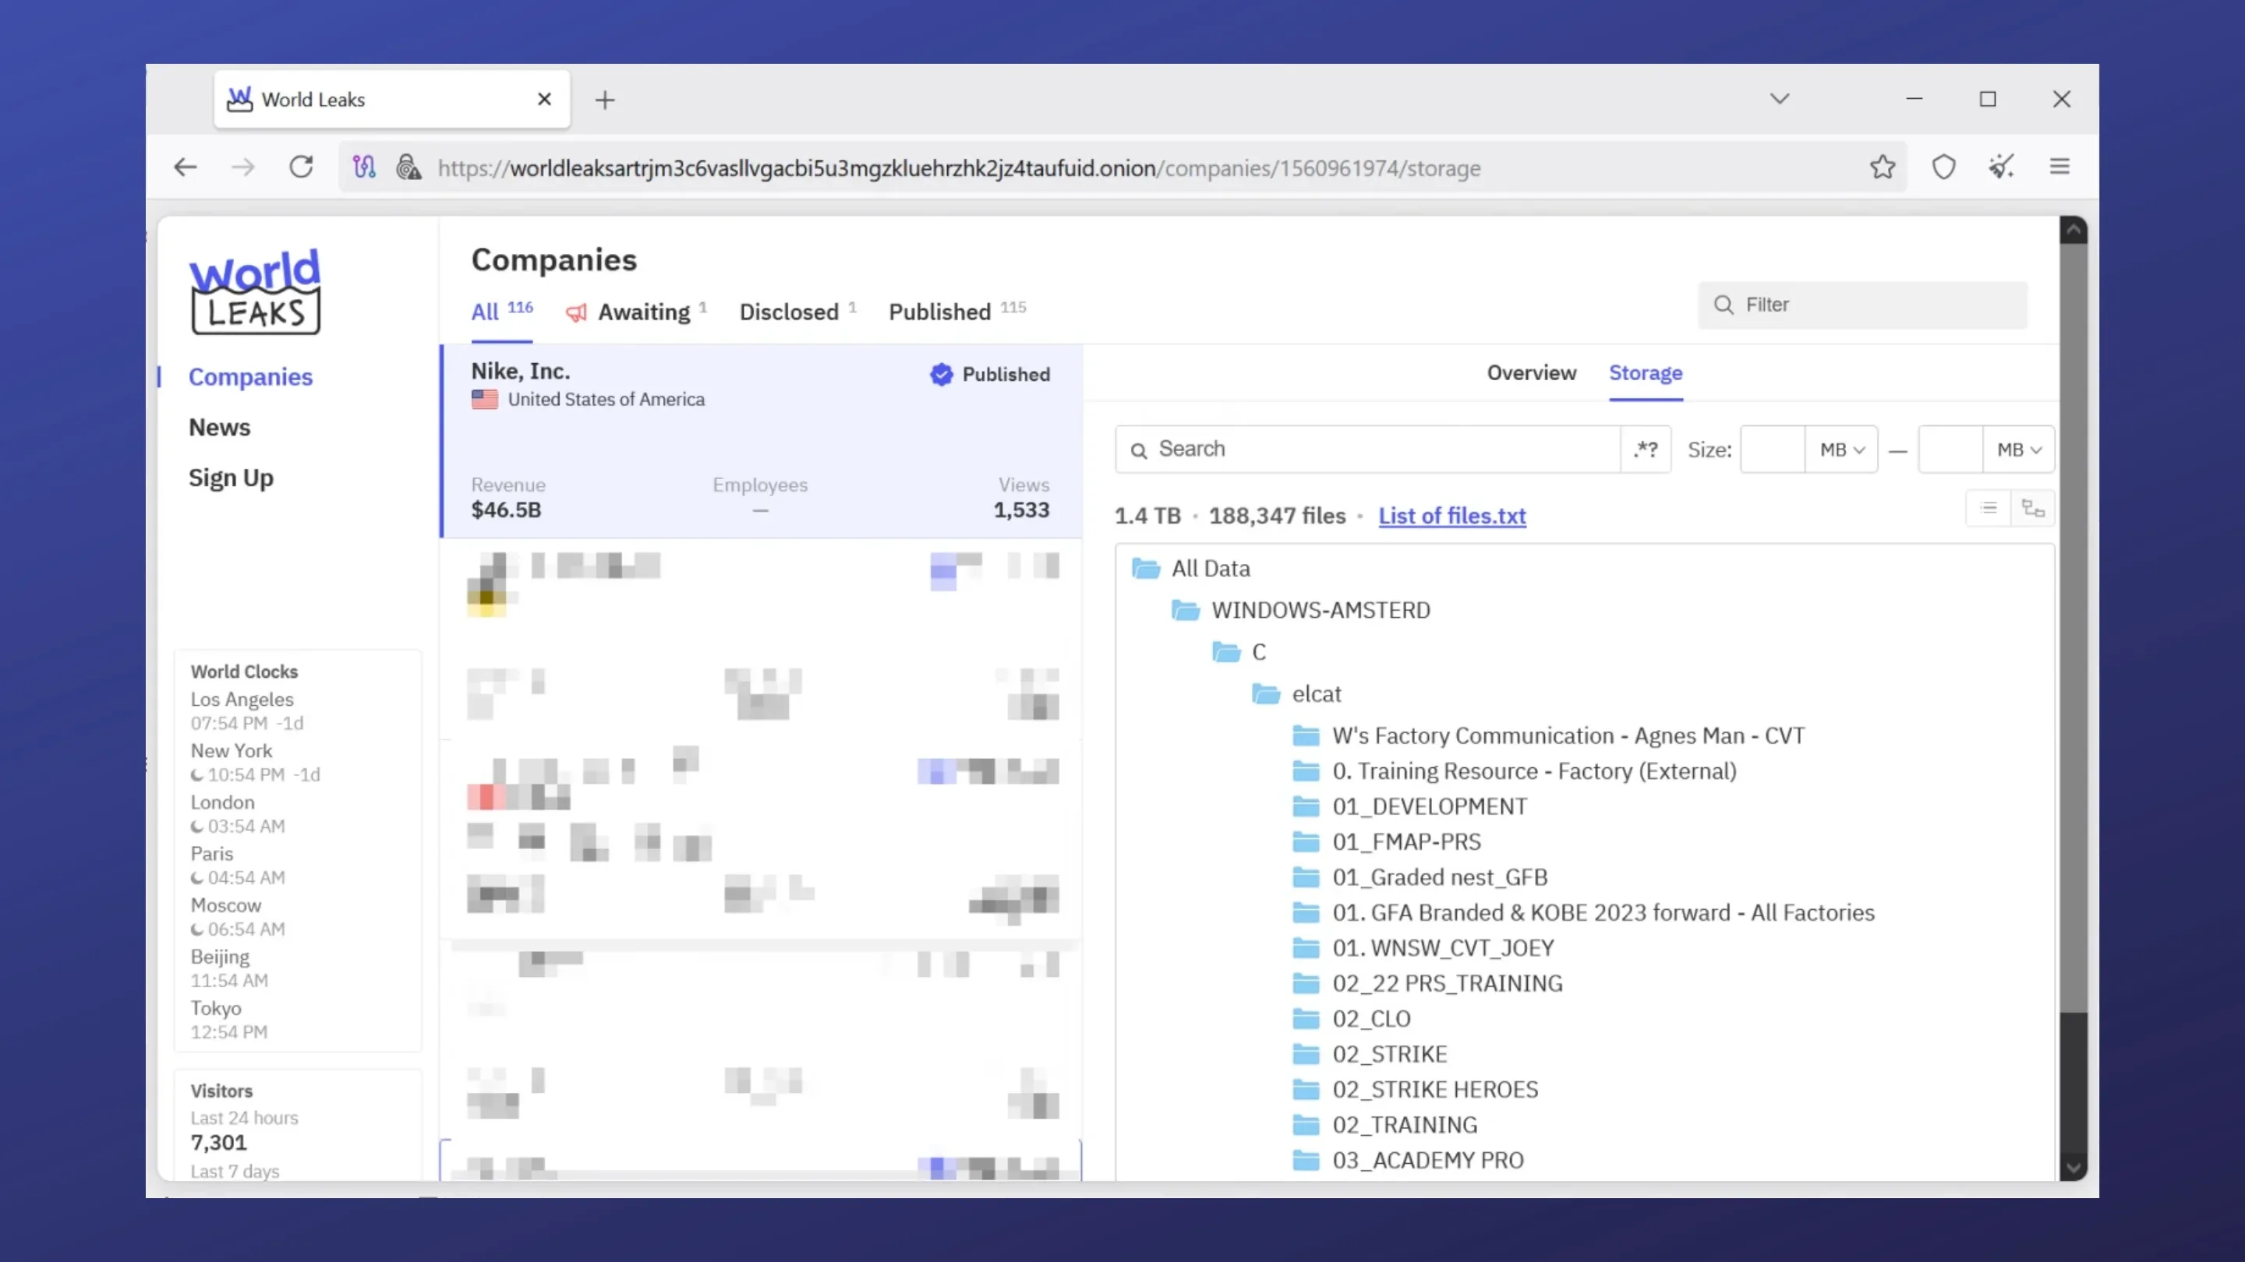The image size is (2245, 1262).
Task: Open maximum size MB unit dropdown
Action: click(x=2018, y=449)
